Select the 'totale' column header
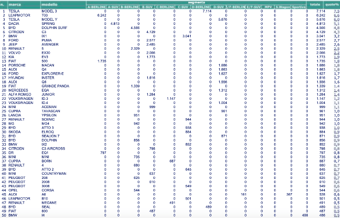Screen dimensions: 340x218 pyautogui.click(x=315, y=5)
